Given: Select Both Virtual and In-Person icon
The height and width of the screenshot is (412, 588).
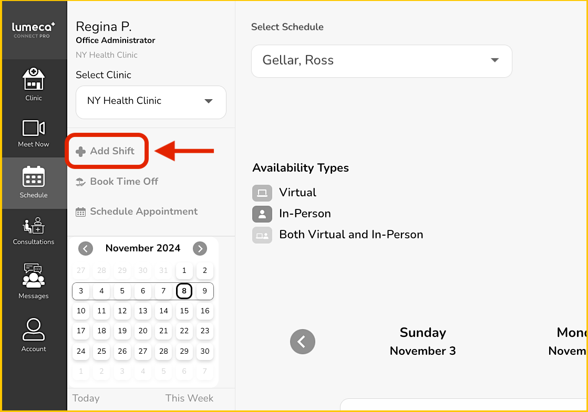Looking at the screenshot, I should click(262, 235).
